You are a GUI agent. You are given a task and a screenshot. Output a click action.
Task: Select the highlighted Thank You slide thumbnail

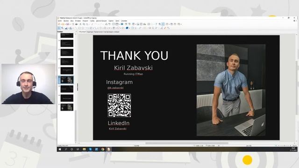point(67,80)
